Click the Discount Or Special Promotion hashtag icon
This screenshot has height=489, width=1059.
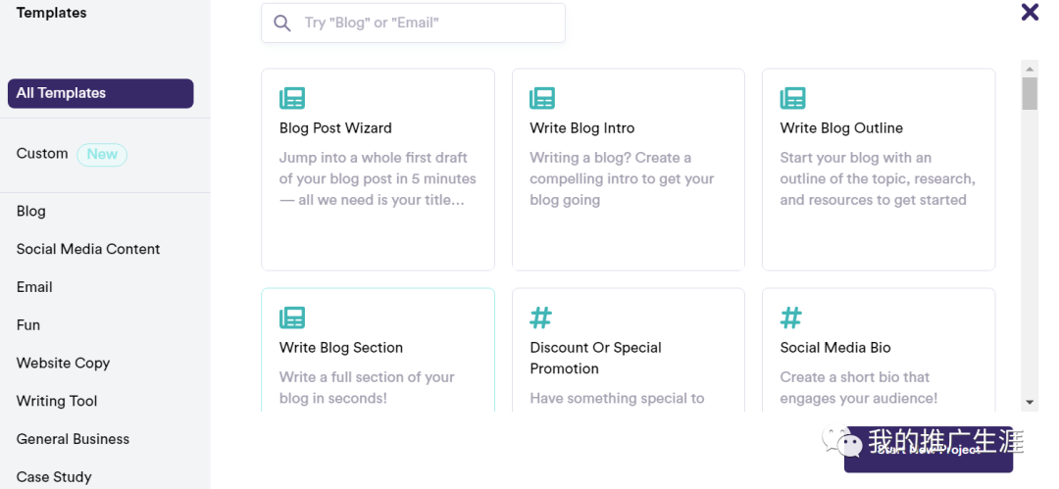(540, 318)
